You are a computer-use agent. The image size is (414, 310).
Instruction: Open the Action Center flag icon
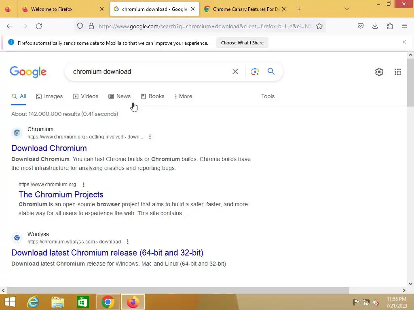click(356, 302)
